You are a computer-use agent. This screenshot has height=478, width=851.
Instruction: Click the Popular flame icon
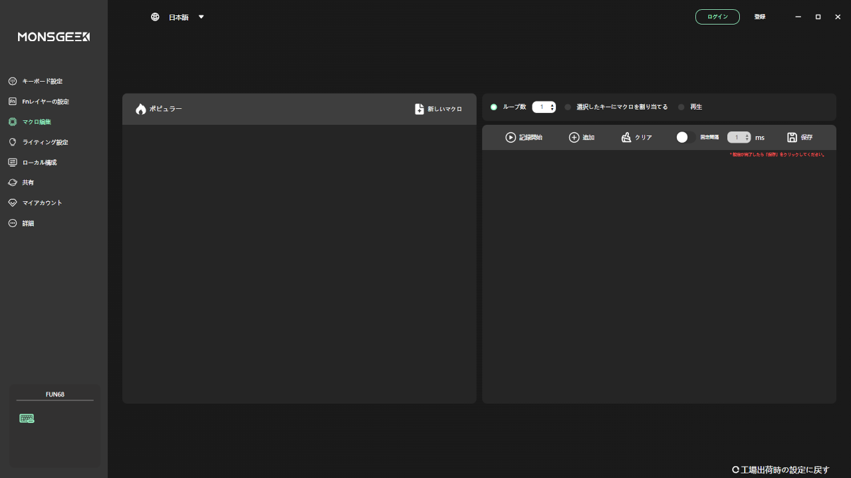point(140,109)
